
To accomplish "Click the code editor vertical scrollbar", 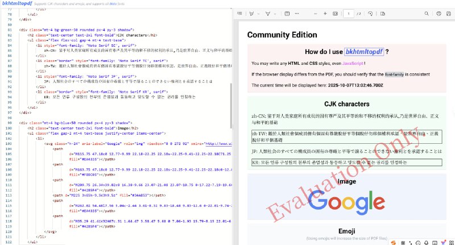I will pyautogui.click(x=231, y=106).
